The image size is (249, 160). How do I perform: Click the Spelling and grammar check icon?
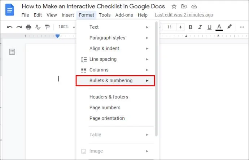[38, 27]
